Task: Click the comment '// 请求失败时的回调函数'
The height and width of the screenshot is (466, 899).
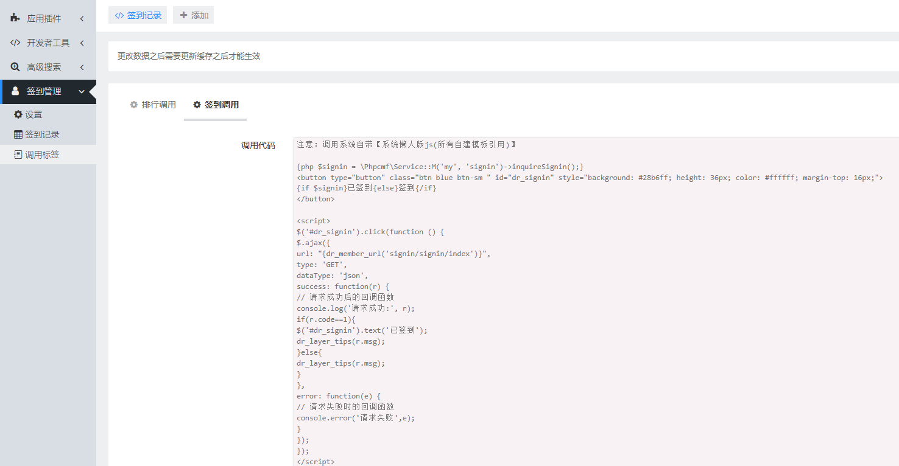Action: pyautogui.click(x=345, y=407)
